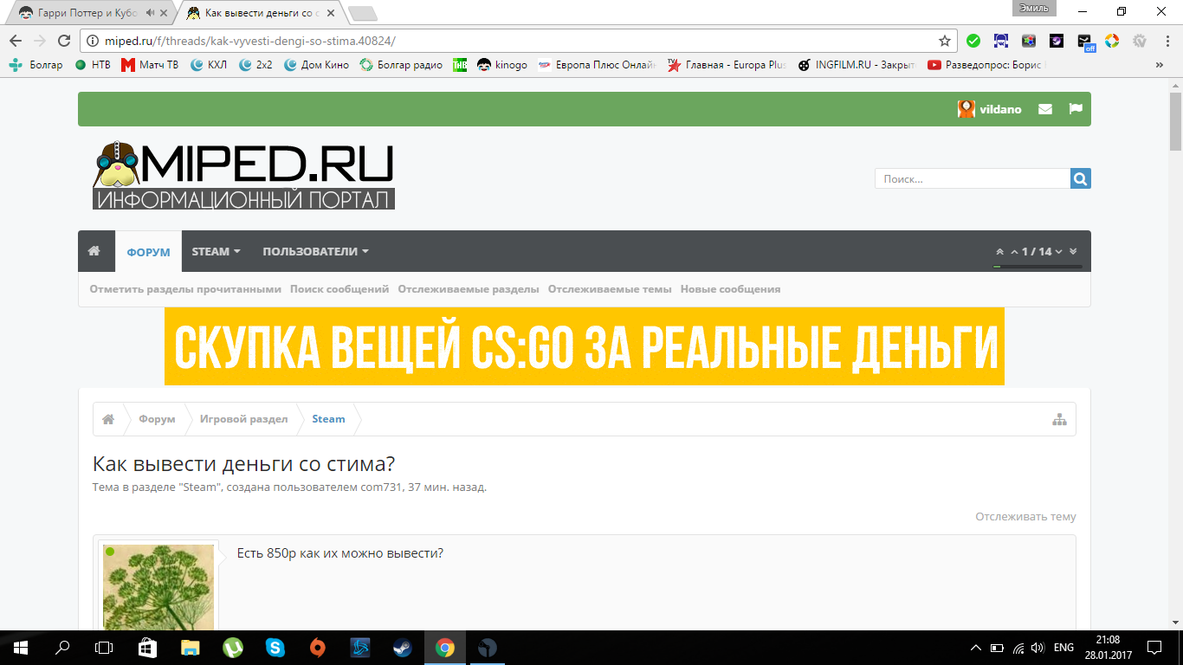This screenshot has width=1183, height=665.
Task: Open the Windows Start menu
Action: (21, 647)
